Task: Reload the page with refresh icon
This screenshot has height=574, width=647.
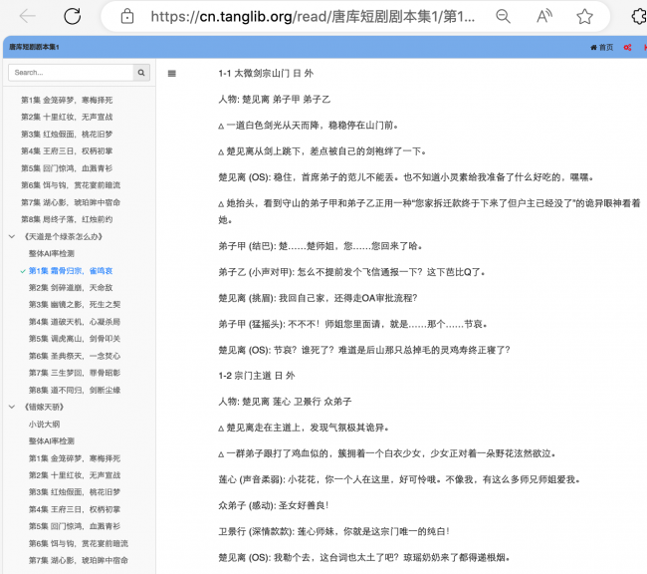Action: point(73,16)
